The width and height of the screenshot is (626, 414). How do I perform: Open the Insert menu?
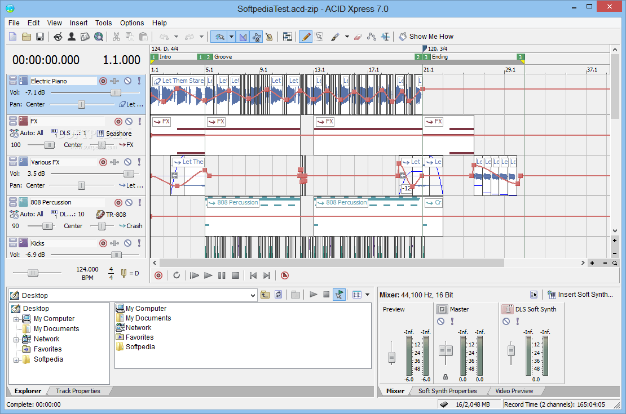pos(78,23)
